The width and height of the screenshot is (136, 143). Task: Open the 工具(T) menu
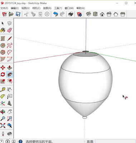[58, 8]
